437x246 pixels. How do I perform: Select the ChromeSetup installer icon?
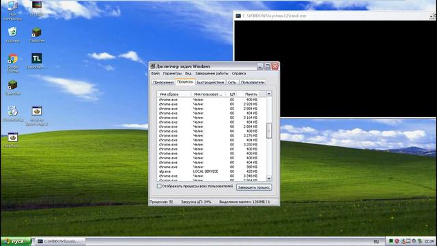tap(12, 113)
